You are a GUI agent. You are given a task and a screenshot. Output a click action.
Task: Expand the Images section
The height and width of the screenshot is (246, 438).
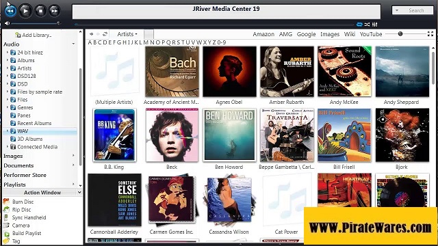tap(73, 156)
